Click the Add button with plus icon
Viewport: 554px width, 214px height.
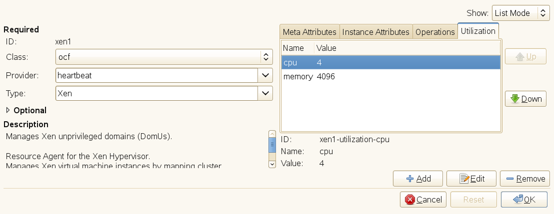[x=418, y=178]
